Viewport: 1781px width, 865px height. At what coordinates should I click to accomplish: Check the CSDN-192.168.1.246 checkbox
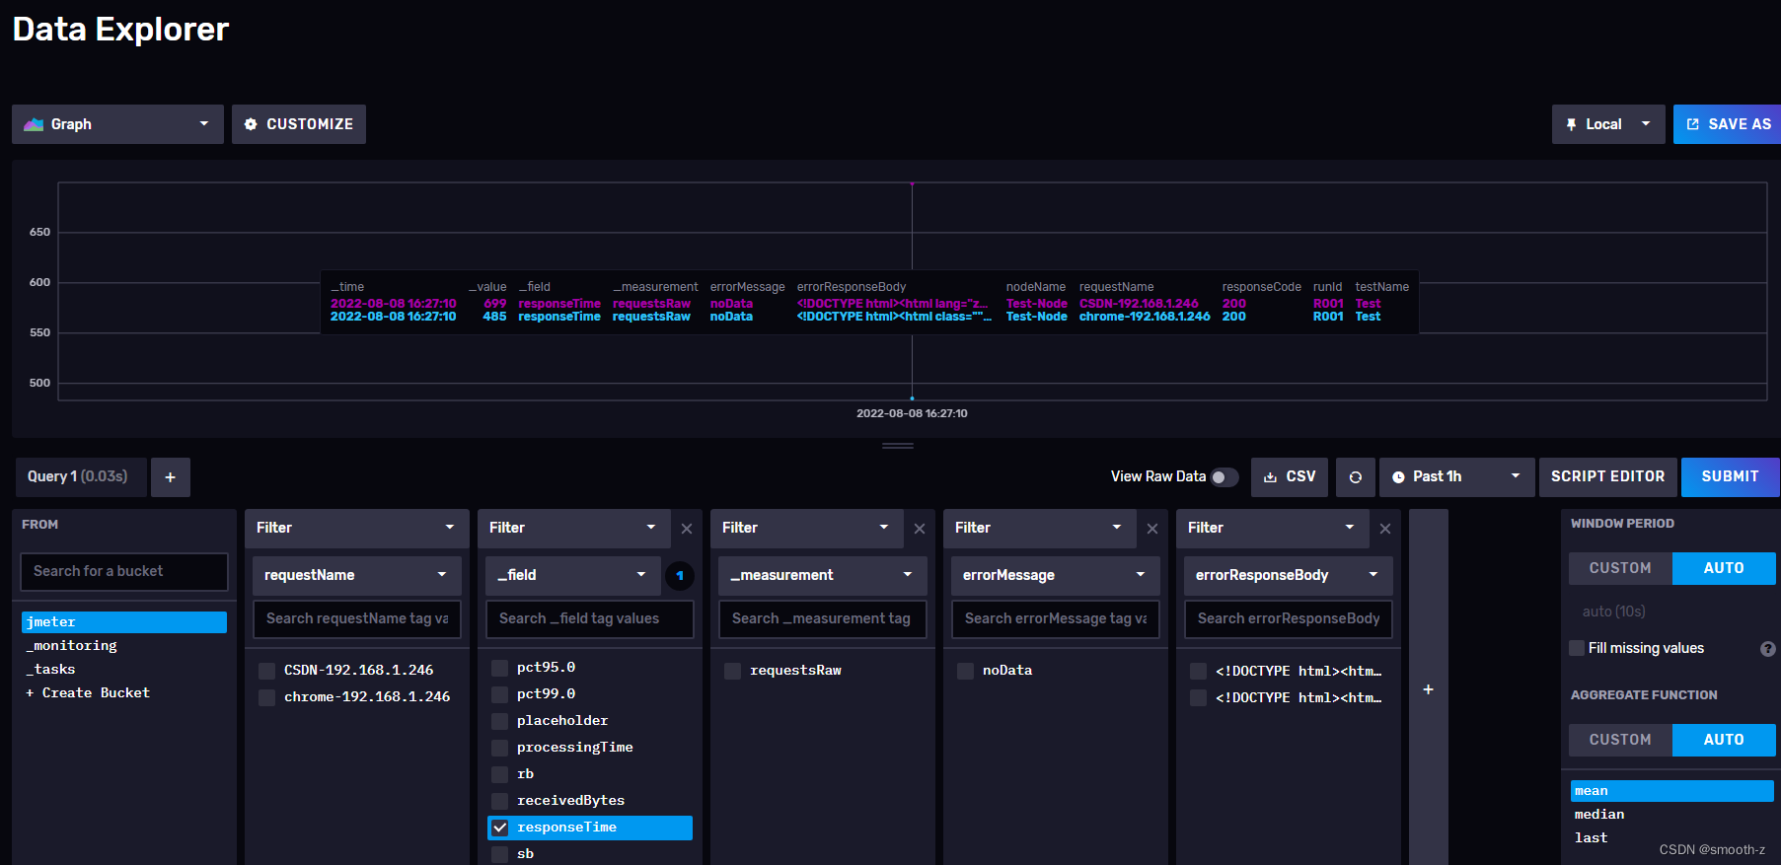pyautogui.click(x=266, y=671)
